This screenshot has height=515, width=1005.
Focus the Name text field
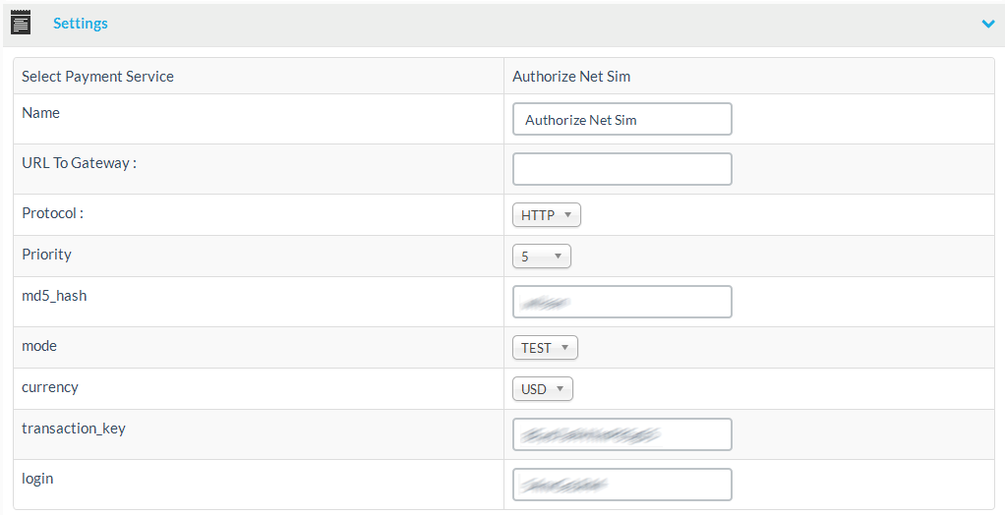(621, 119)
